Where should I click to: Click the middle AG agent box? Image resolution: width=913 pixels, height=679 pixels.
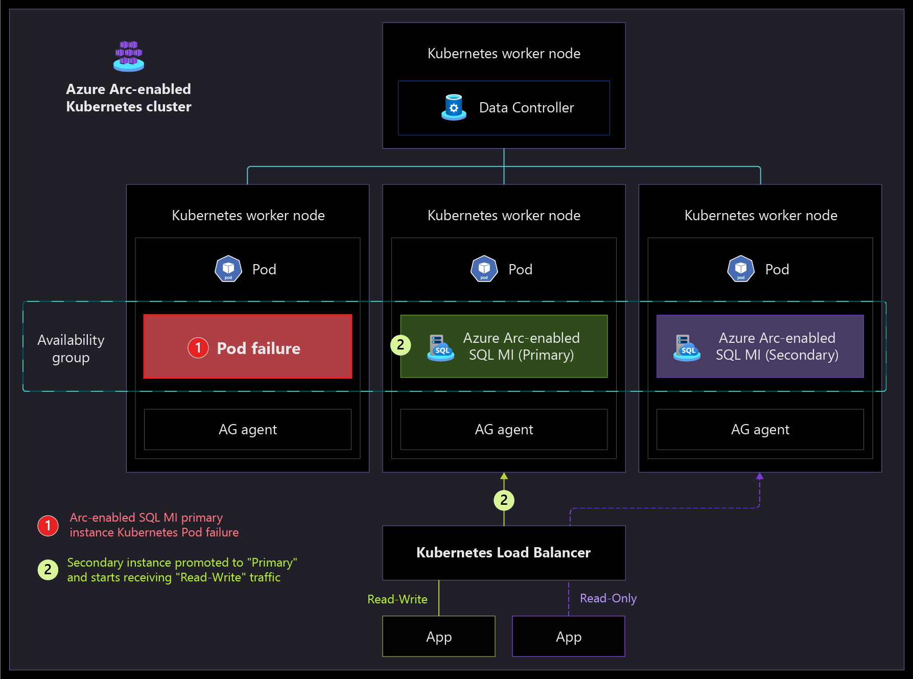coord(504,430)
